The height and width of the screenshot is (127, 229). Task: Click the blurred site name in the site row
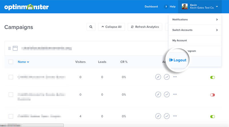pos(46,48)
